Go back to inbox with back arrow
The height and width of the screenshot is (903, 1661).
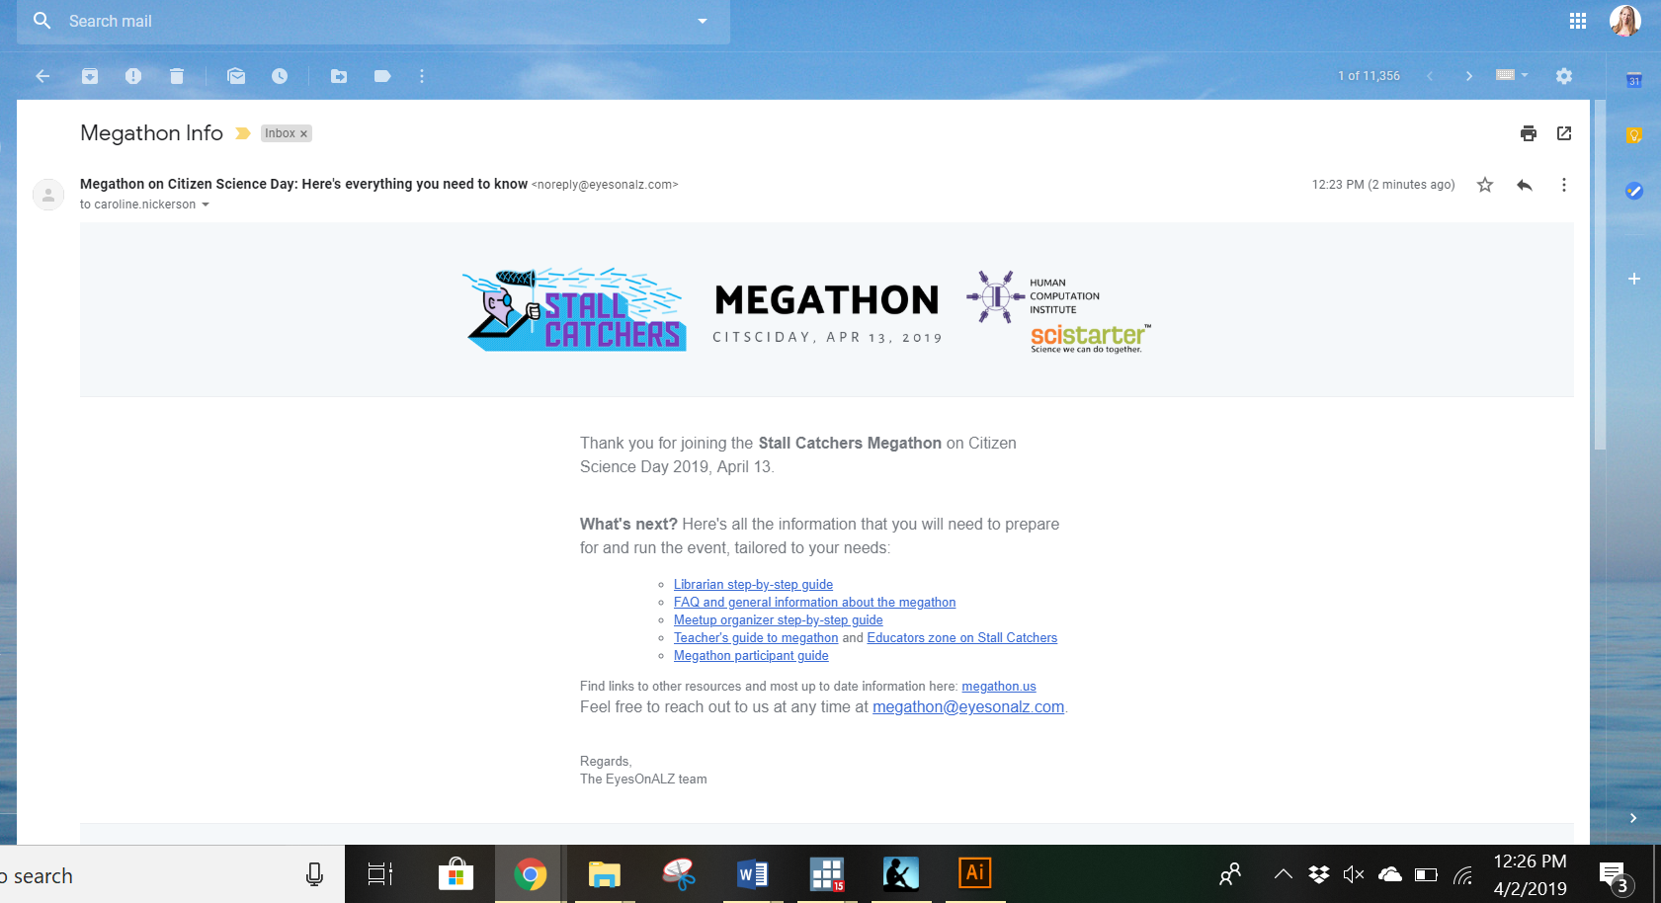(42, 76)
